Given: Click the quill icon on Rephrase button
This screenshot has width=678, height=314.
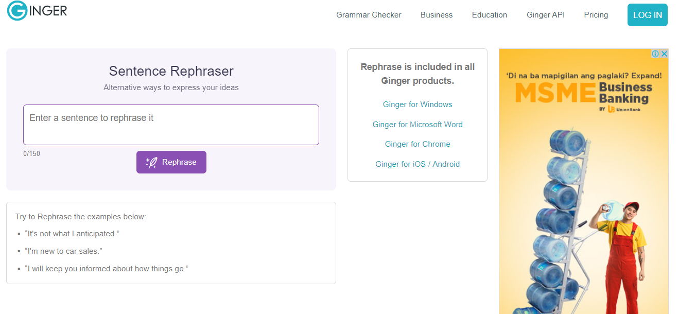Looking at the screenshot, I should point(151,163).
